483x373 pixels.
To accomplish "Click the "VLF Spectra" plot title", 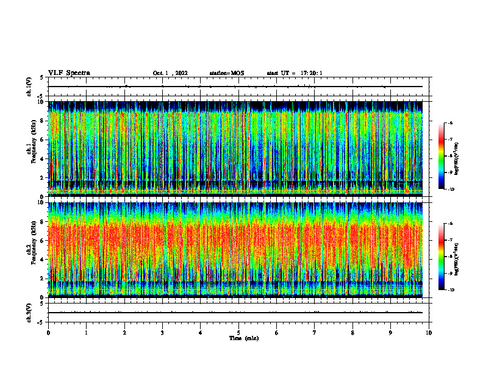I will [x=69, y=73].
